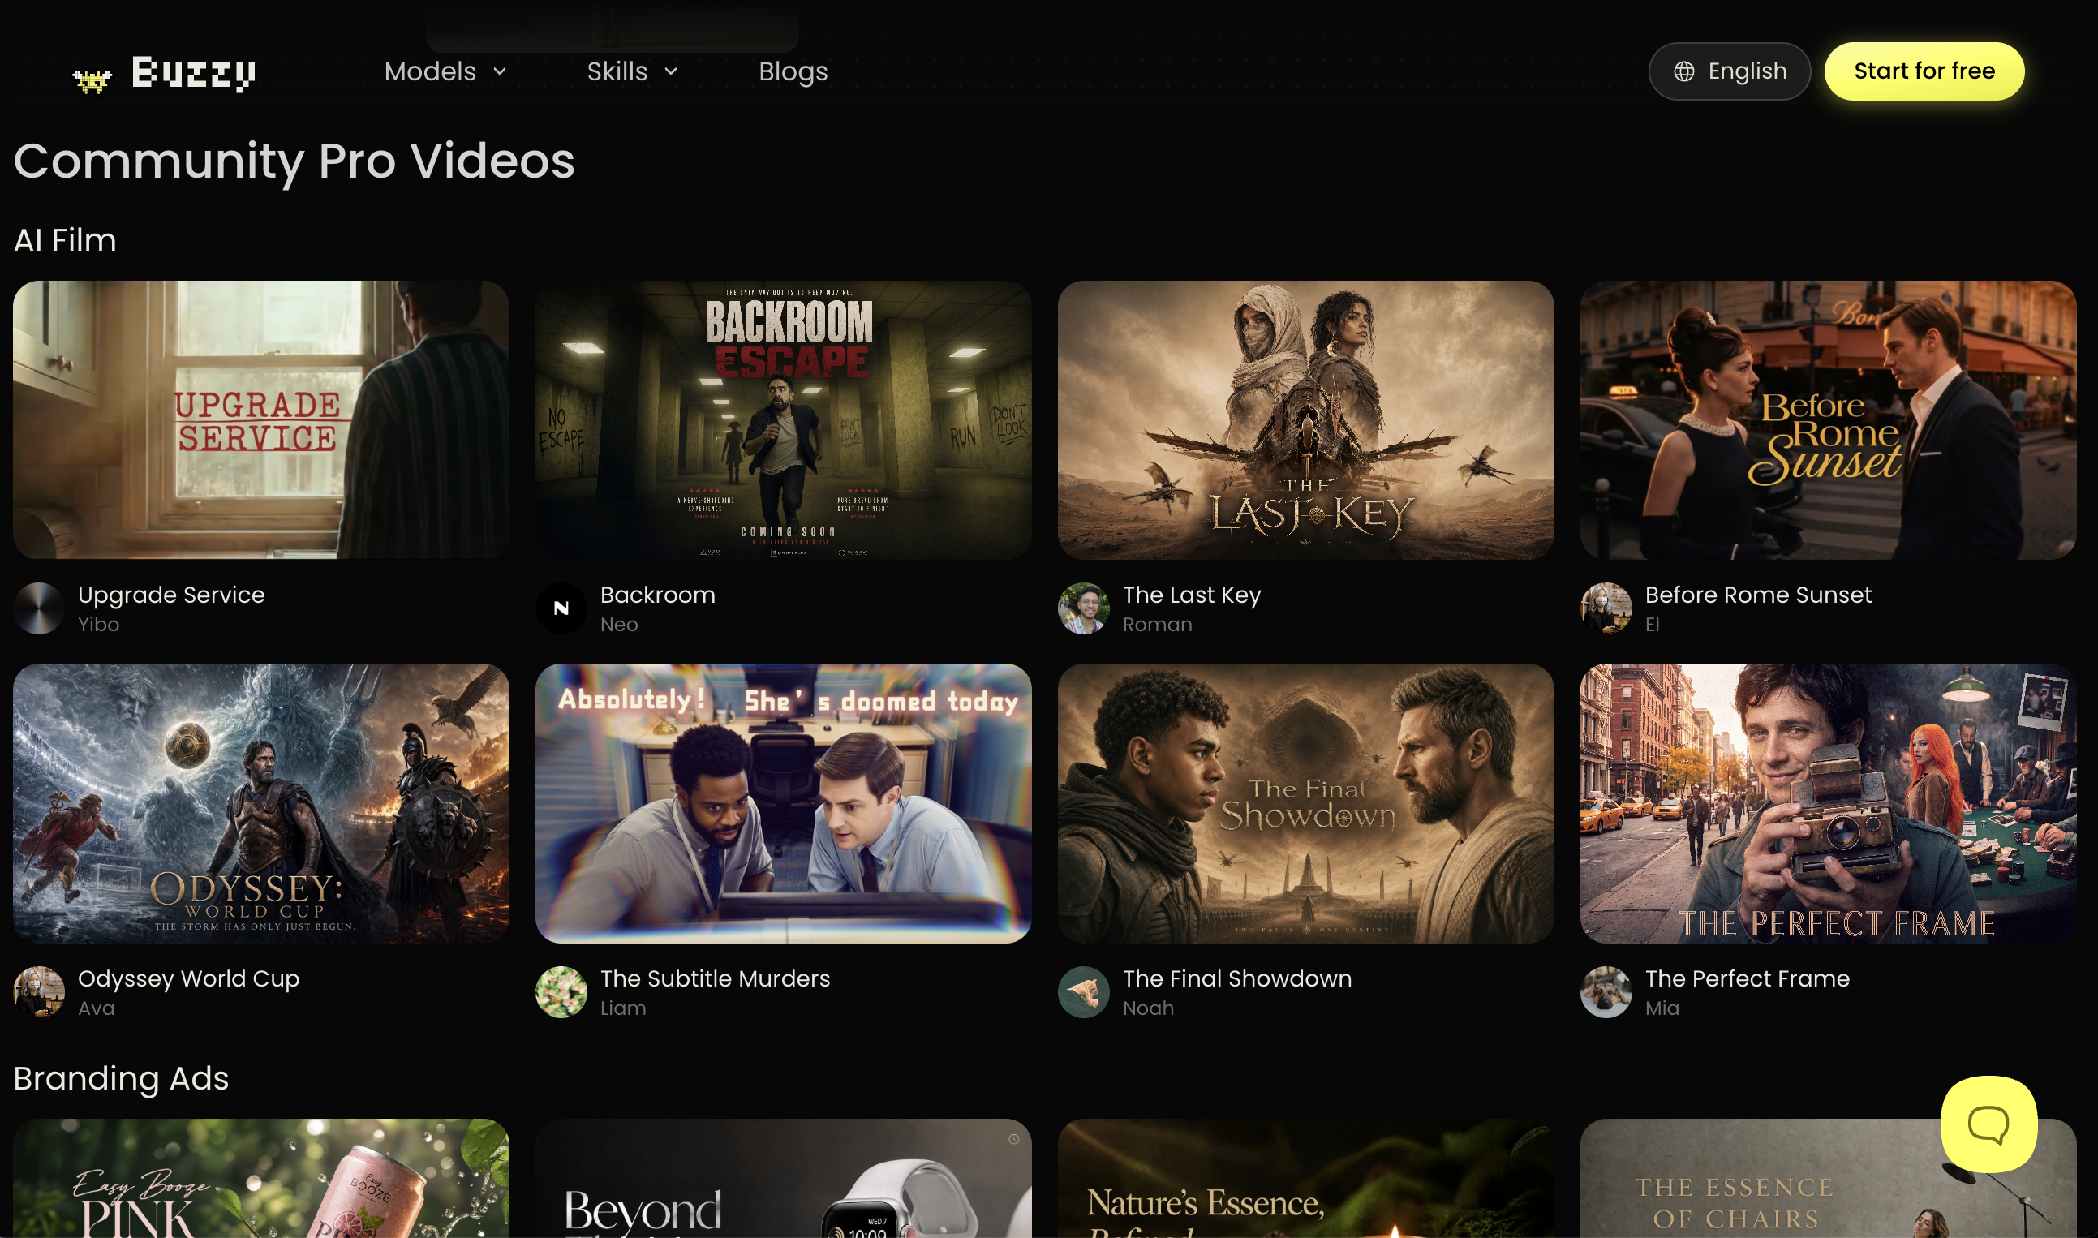Click creator name El
This screenshot has width=2098, height=1238.
(x=1652, y=624)
